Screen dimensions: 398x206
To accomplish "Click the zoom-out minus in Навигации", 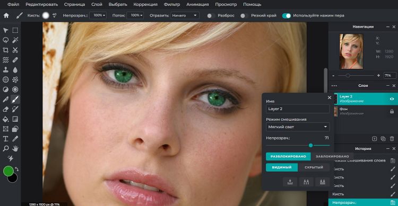I will [333, 76].
